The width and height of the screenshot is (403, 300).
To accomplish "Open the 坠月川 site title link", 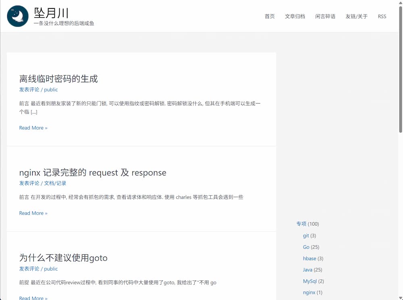I will [51, 13].
